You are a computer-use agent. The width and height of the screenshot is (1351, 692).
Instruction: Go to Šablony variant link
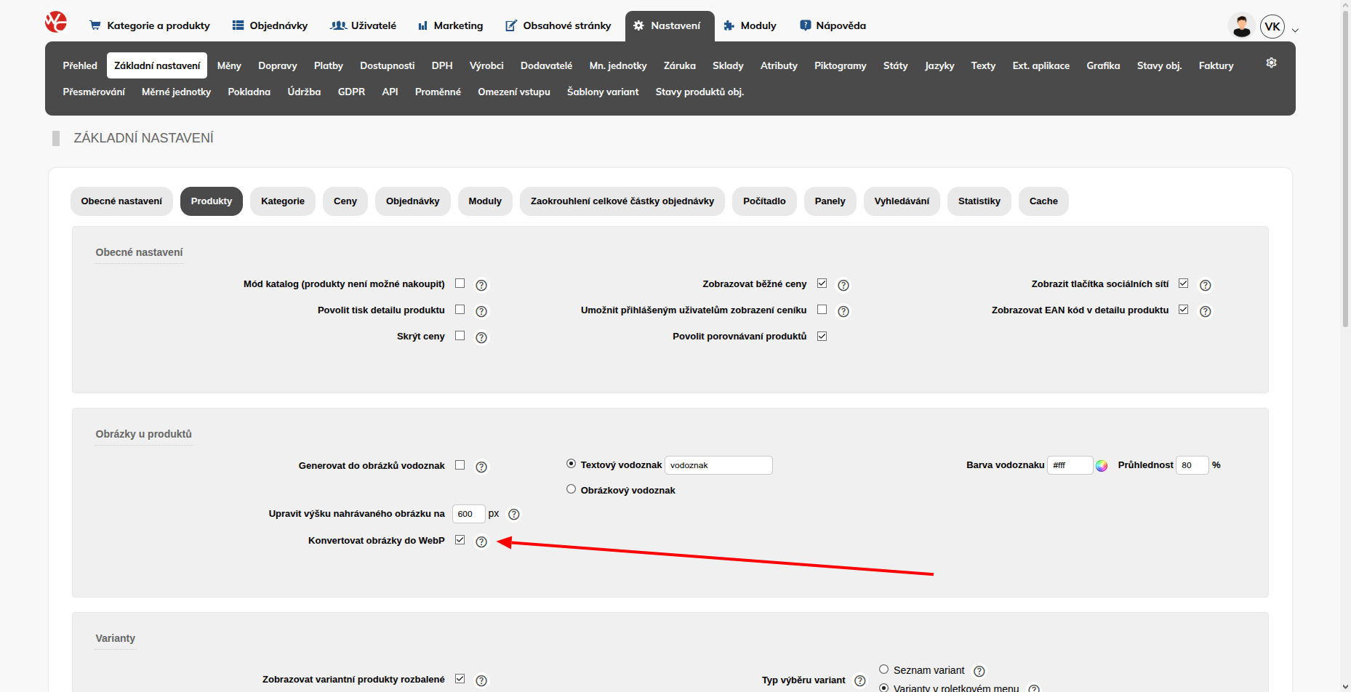[x=603, y=92]
